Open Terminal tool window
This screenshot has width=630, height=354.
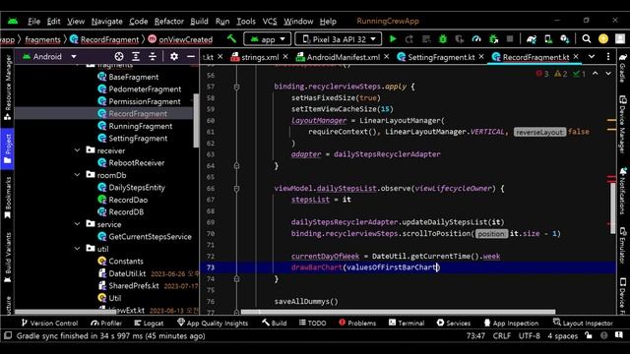click(407, 323)
